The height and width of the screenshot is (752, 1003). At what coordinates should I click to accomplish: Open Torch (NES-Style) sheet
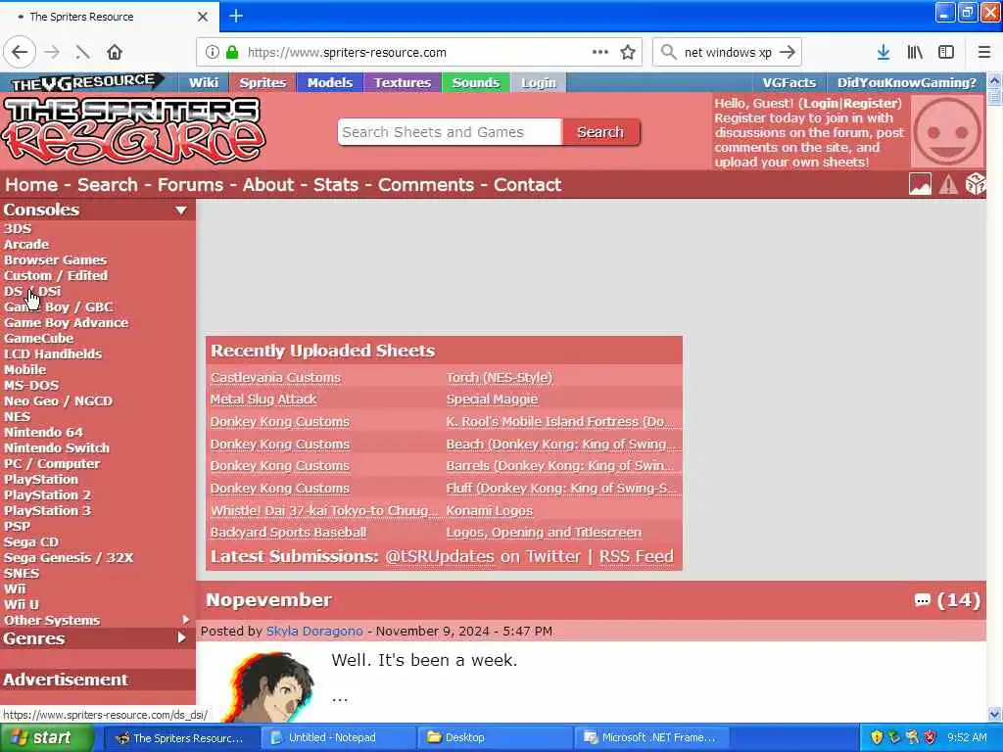point(499,377)
